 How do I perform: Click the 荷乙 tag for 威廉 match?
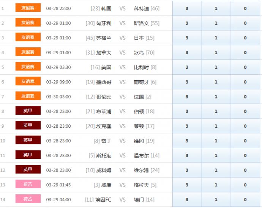pyautogui.click(x=28, y=185)
